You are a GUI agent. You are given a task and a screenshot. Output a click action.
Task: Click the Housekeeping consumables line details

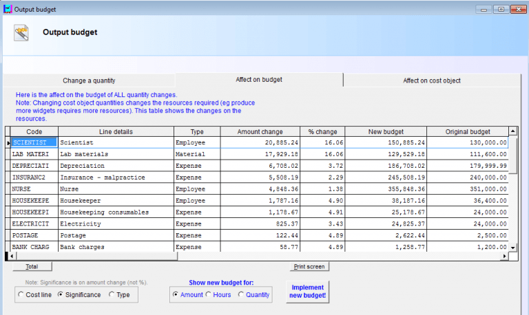tap(116, 213)
